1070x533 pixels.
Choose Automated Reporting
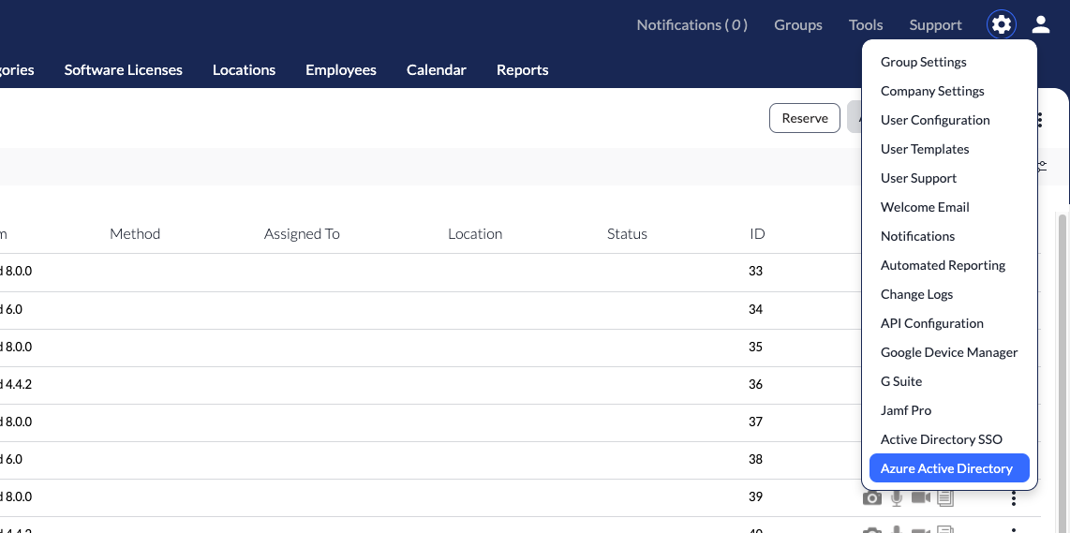pyautogui.click(x=944, y=265)
